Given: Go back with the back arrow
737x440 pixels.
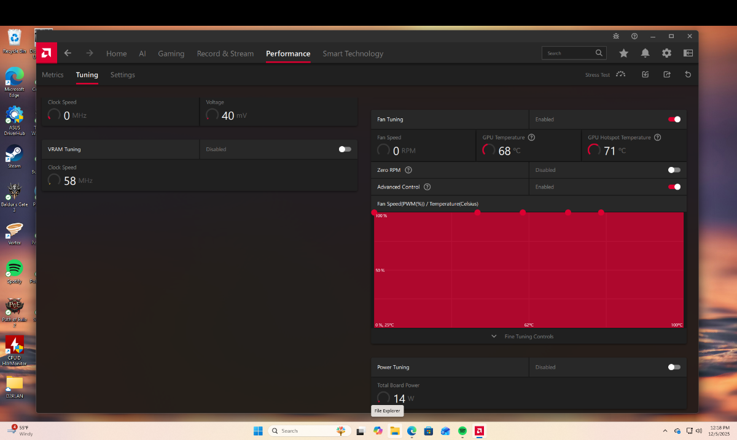Looking at the screenshot, I should [x=68, y=53].
